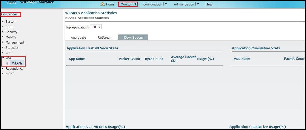Select the DownStream tab
The image size is (306, 130).
click(x=133, y=38)
